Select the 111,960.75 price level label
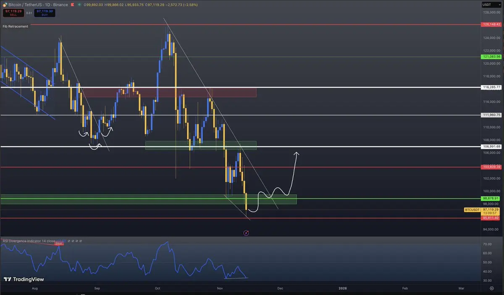Image resolution: width=504 pixels, height=295 pixels. click(491, 115)
